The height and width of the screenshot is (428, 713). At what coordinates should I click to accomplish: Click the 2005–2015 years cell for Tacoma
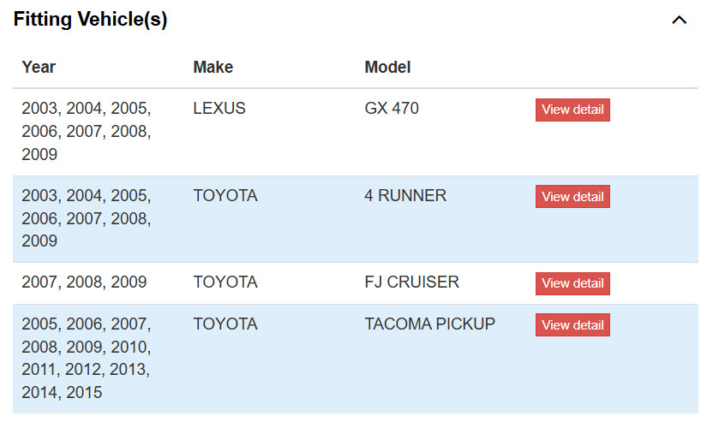point(87,358)
